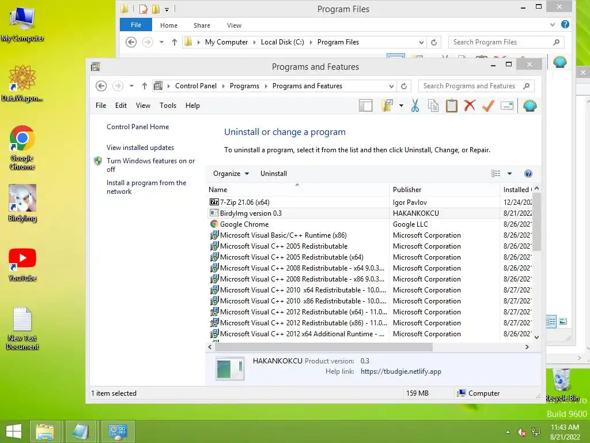Image resolution: width=590 pixels, height=443 pixels.
Task: Click the Paste clipboard toolbar icon
Action: pyautogui.click(x=452, y=106)
